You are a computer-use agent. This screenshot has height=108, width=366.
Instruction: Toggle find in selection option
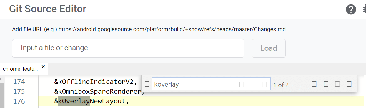337,84
